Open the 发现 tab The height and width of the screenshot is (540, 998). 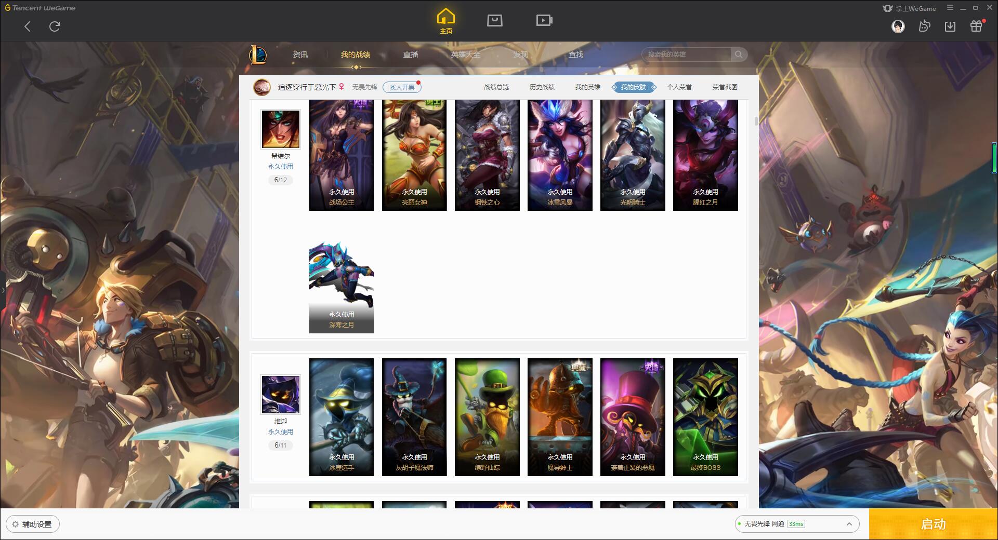click(x=520, y=55)
